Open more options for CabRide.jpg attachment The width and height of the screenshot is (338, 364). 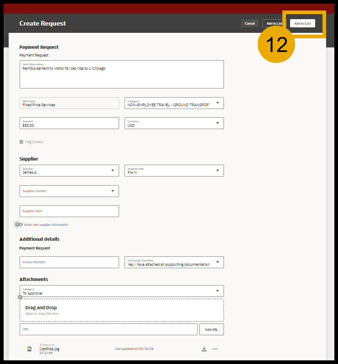point(215,349)
